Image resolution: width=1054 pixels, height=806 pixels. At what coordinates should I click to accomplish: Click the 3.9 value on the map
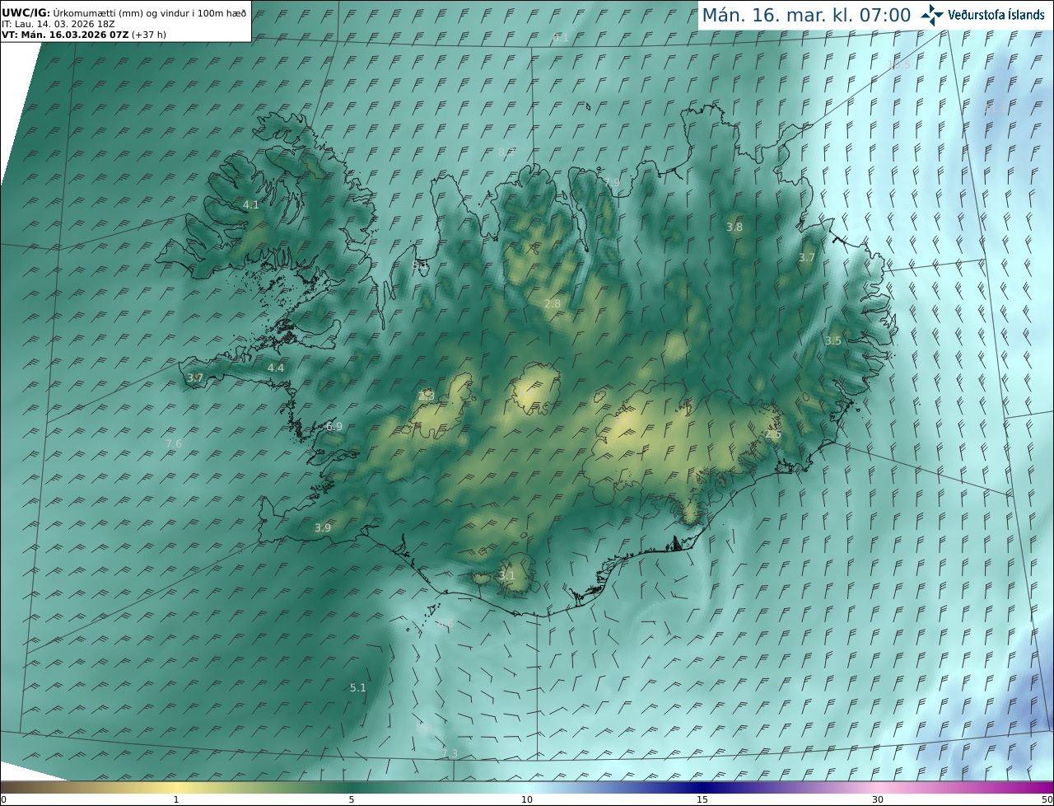(323, 527)
